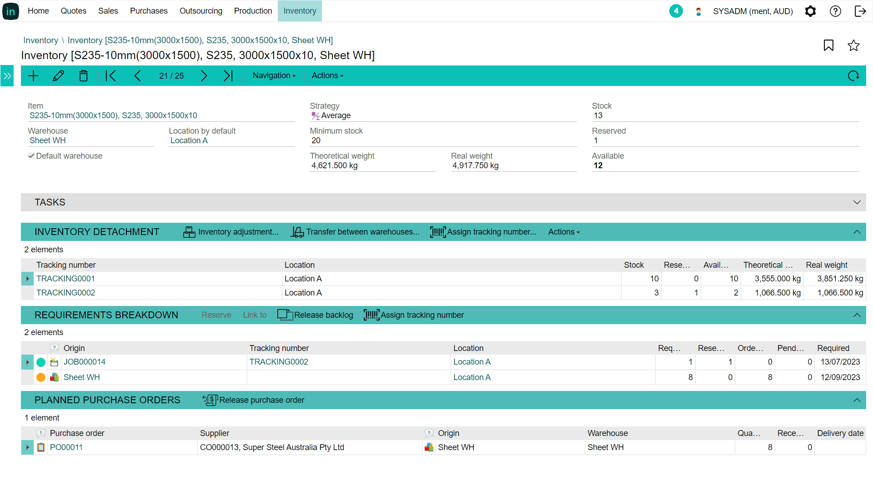This screenshot has height=491, width=873.
Task: Click the edit pencil icon
Action: pyautogui.click(x=58, y=76)
